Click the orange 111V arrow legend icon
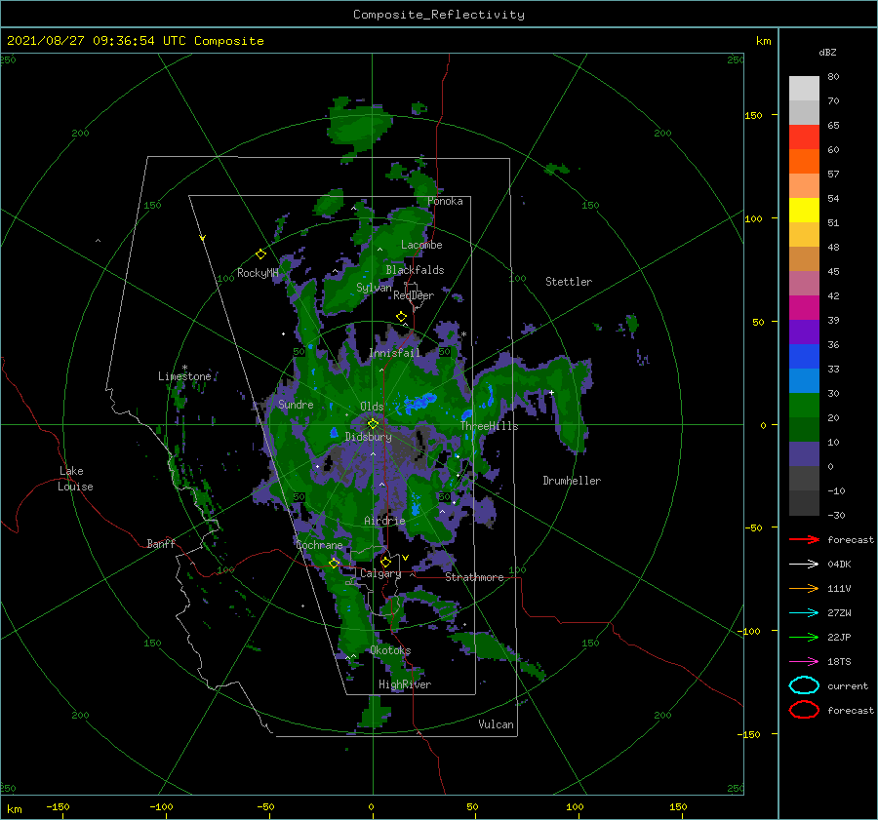 click(804, 588)
